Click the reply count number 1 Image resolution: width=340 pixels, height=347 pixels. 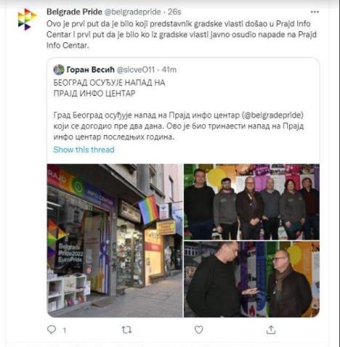[65, 330]
